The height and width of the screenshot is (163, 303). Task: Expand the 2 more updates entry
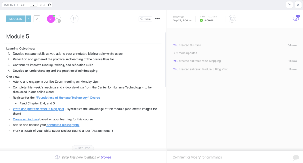[x=185, y=53]
